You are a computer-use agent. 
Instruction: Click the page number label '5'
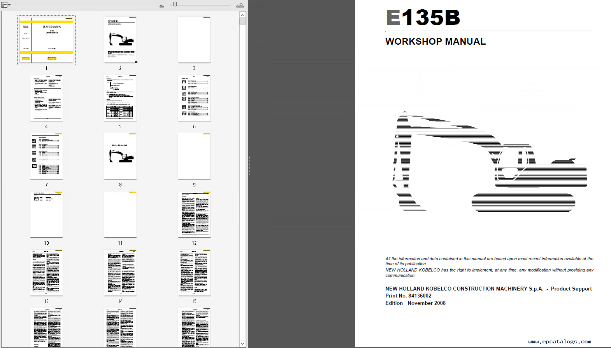pyautogui.click(x=120, y=127)
